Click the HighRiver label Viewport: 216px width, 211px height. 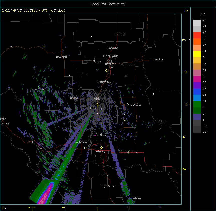pyautogui.click(x=108, y=186)
